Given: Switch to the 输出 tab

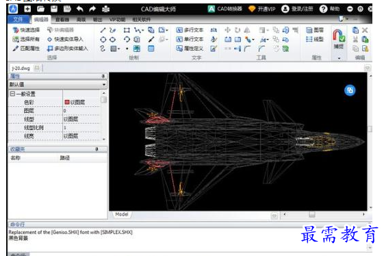Looking at the screenshot, I should coord(97,20).
